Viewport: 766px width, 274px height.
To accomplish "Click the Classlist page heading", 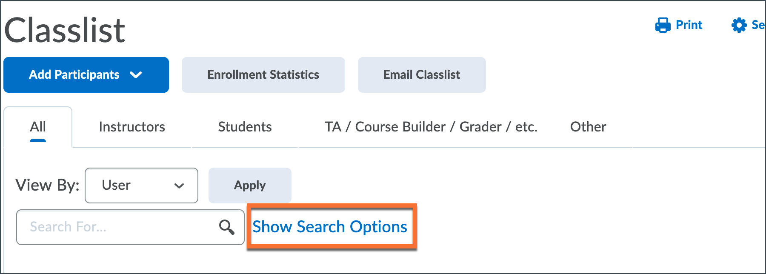I will pyautogui.click(x=65, y=31).
